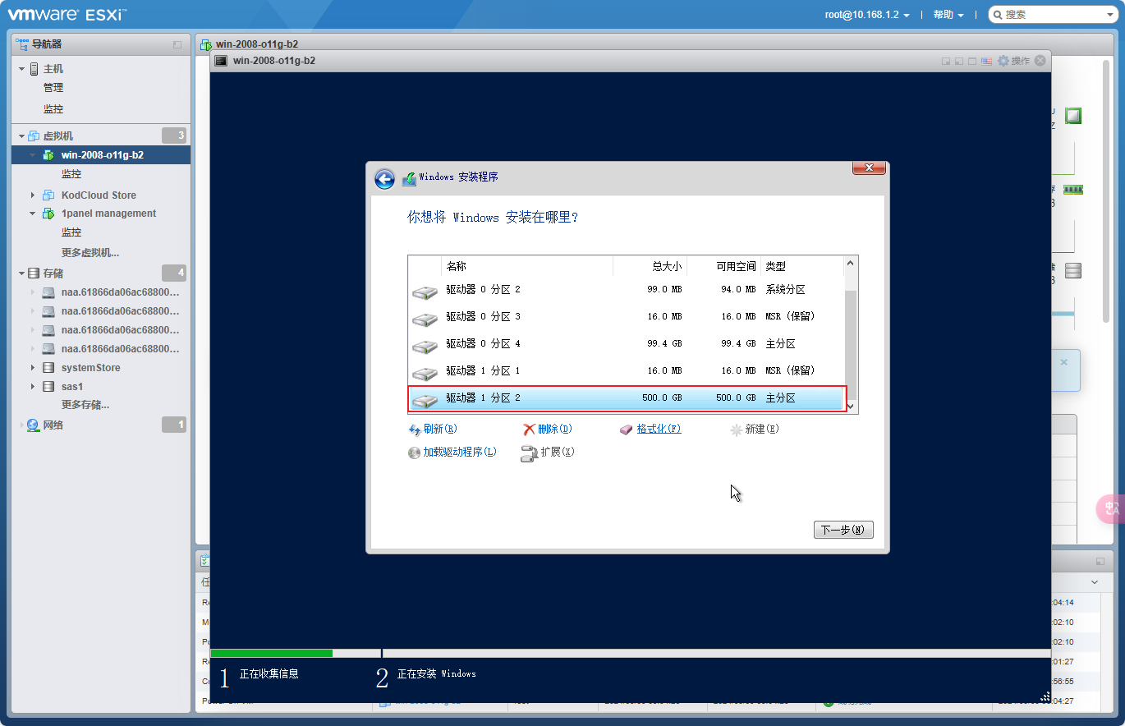Collapse the 1panel management node arrow
The width and height of the screenshot is (1125, 726).
tap(34, 214)
